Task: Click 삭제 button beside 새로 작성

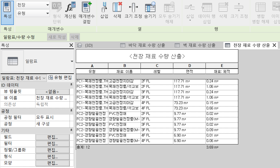Action: pos(75,37)
